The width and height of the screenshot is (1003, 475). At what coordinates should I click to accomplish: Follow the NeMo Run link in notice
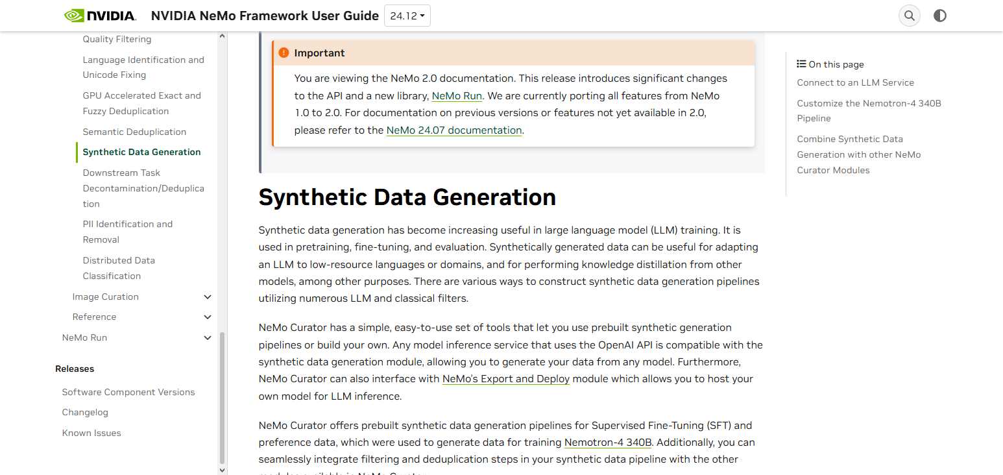click(457, 95)
